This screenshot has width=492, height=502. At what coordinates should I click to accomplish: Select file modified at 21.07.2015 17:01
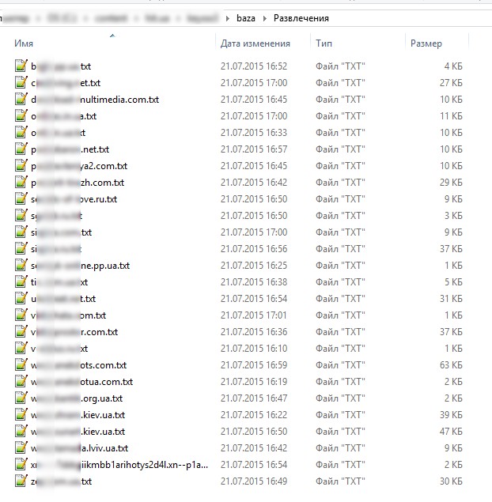[239, 315]
